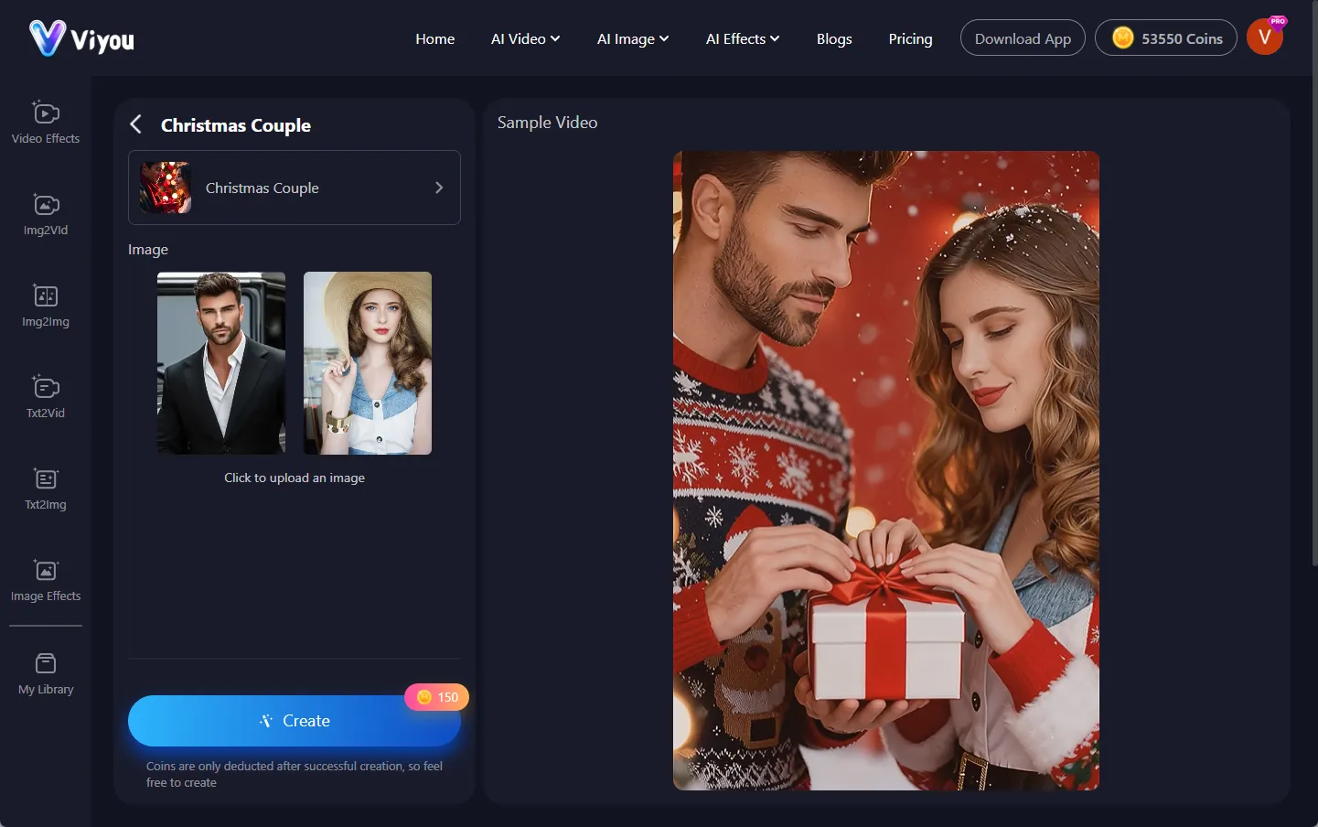This screenshot has width=1318, height=827.
Task: Open the Pricing page
Action: click(910, 38)
